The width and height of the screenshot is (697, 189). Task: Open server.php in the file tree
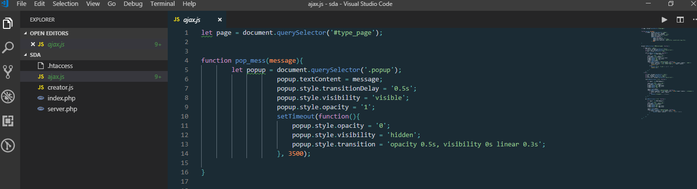(93, 109)
